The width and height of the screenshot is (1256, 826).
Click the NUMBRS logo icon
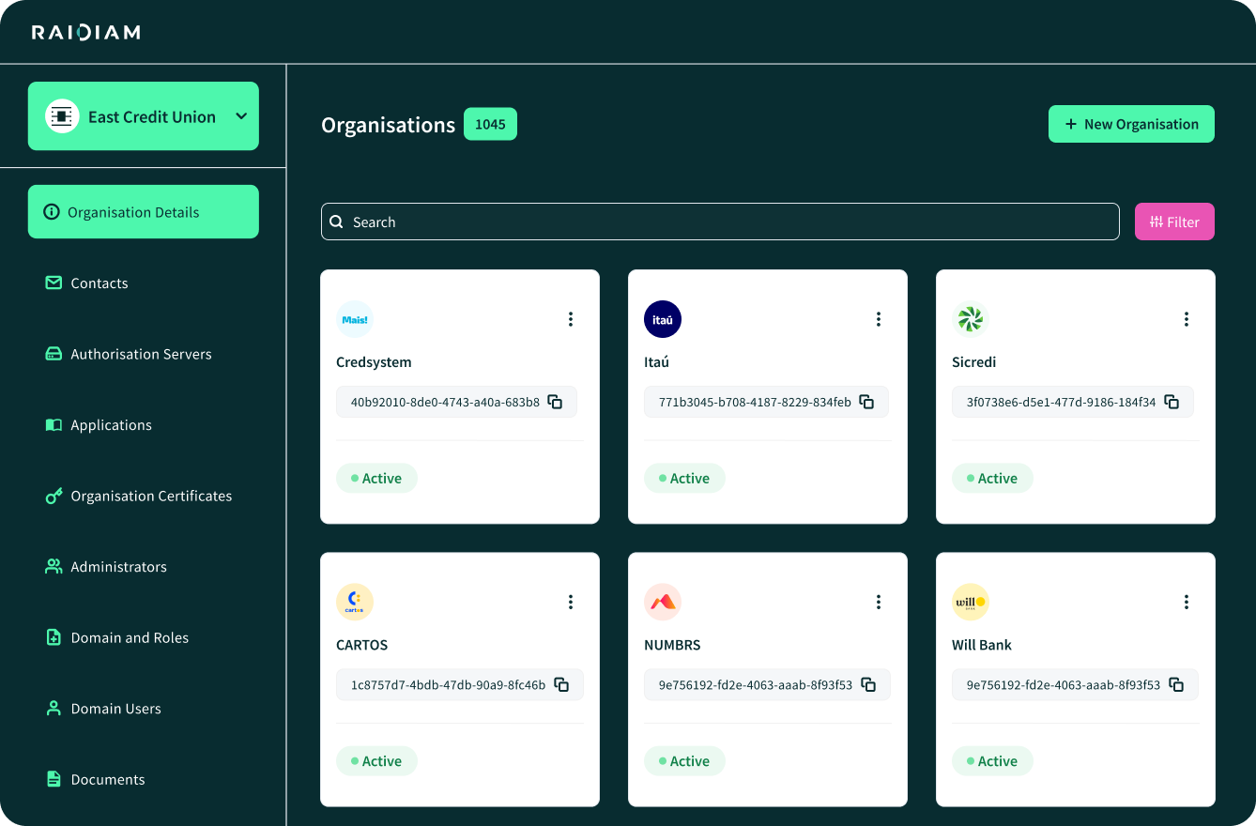[662, 602]
